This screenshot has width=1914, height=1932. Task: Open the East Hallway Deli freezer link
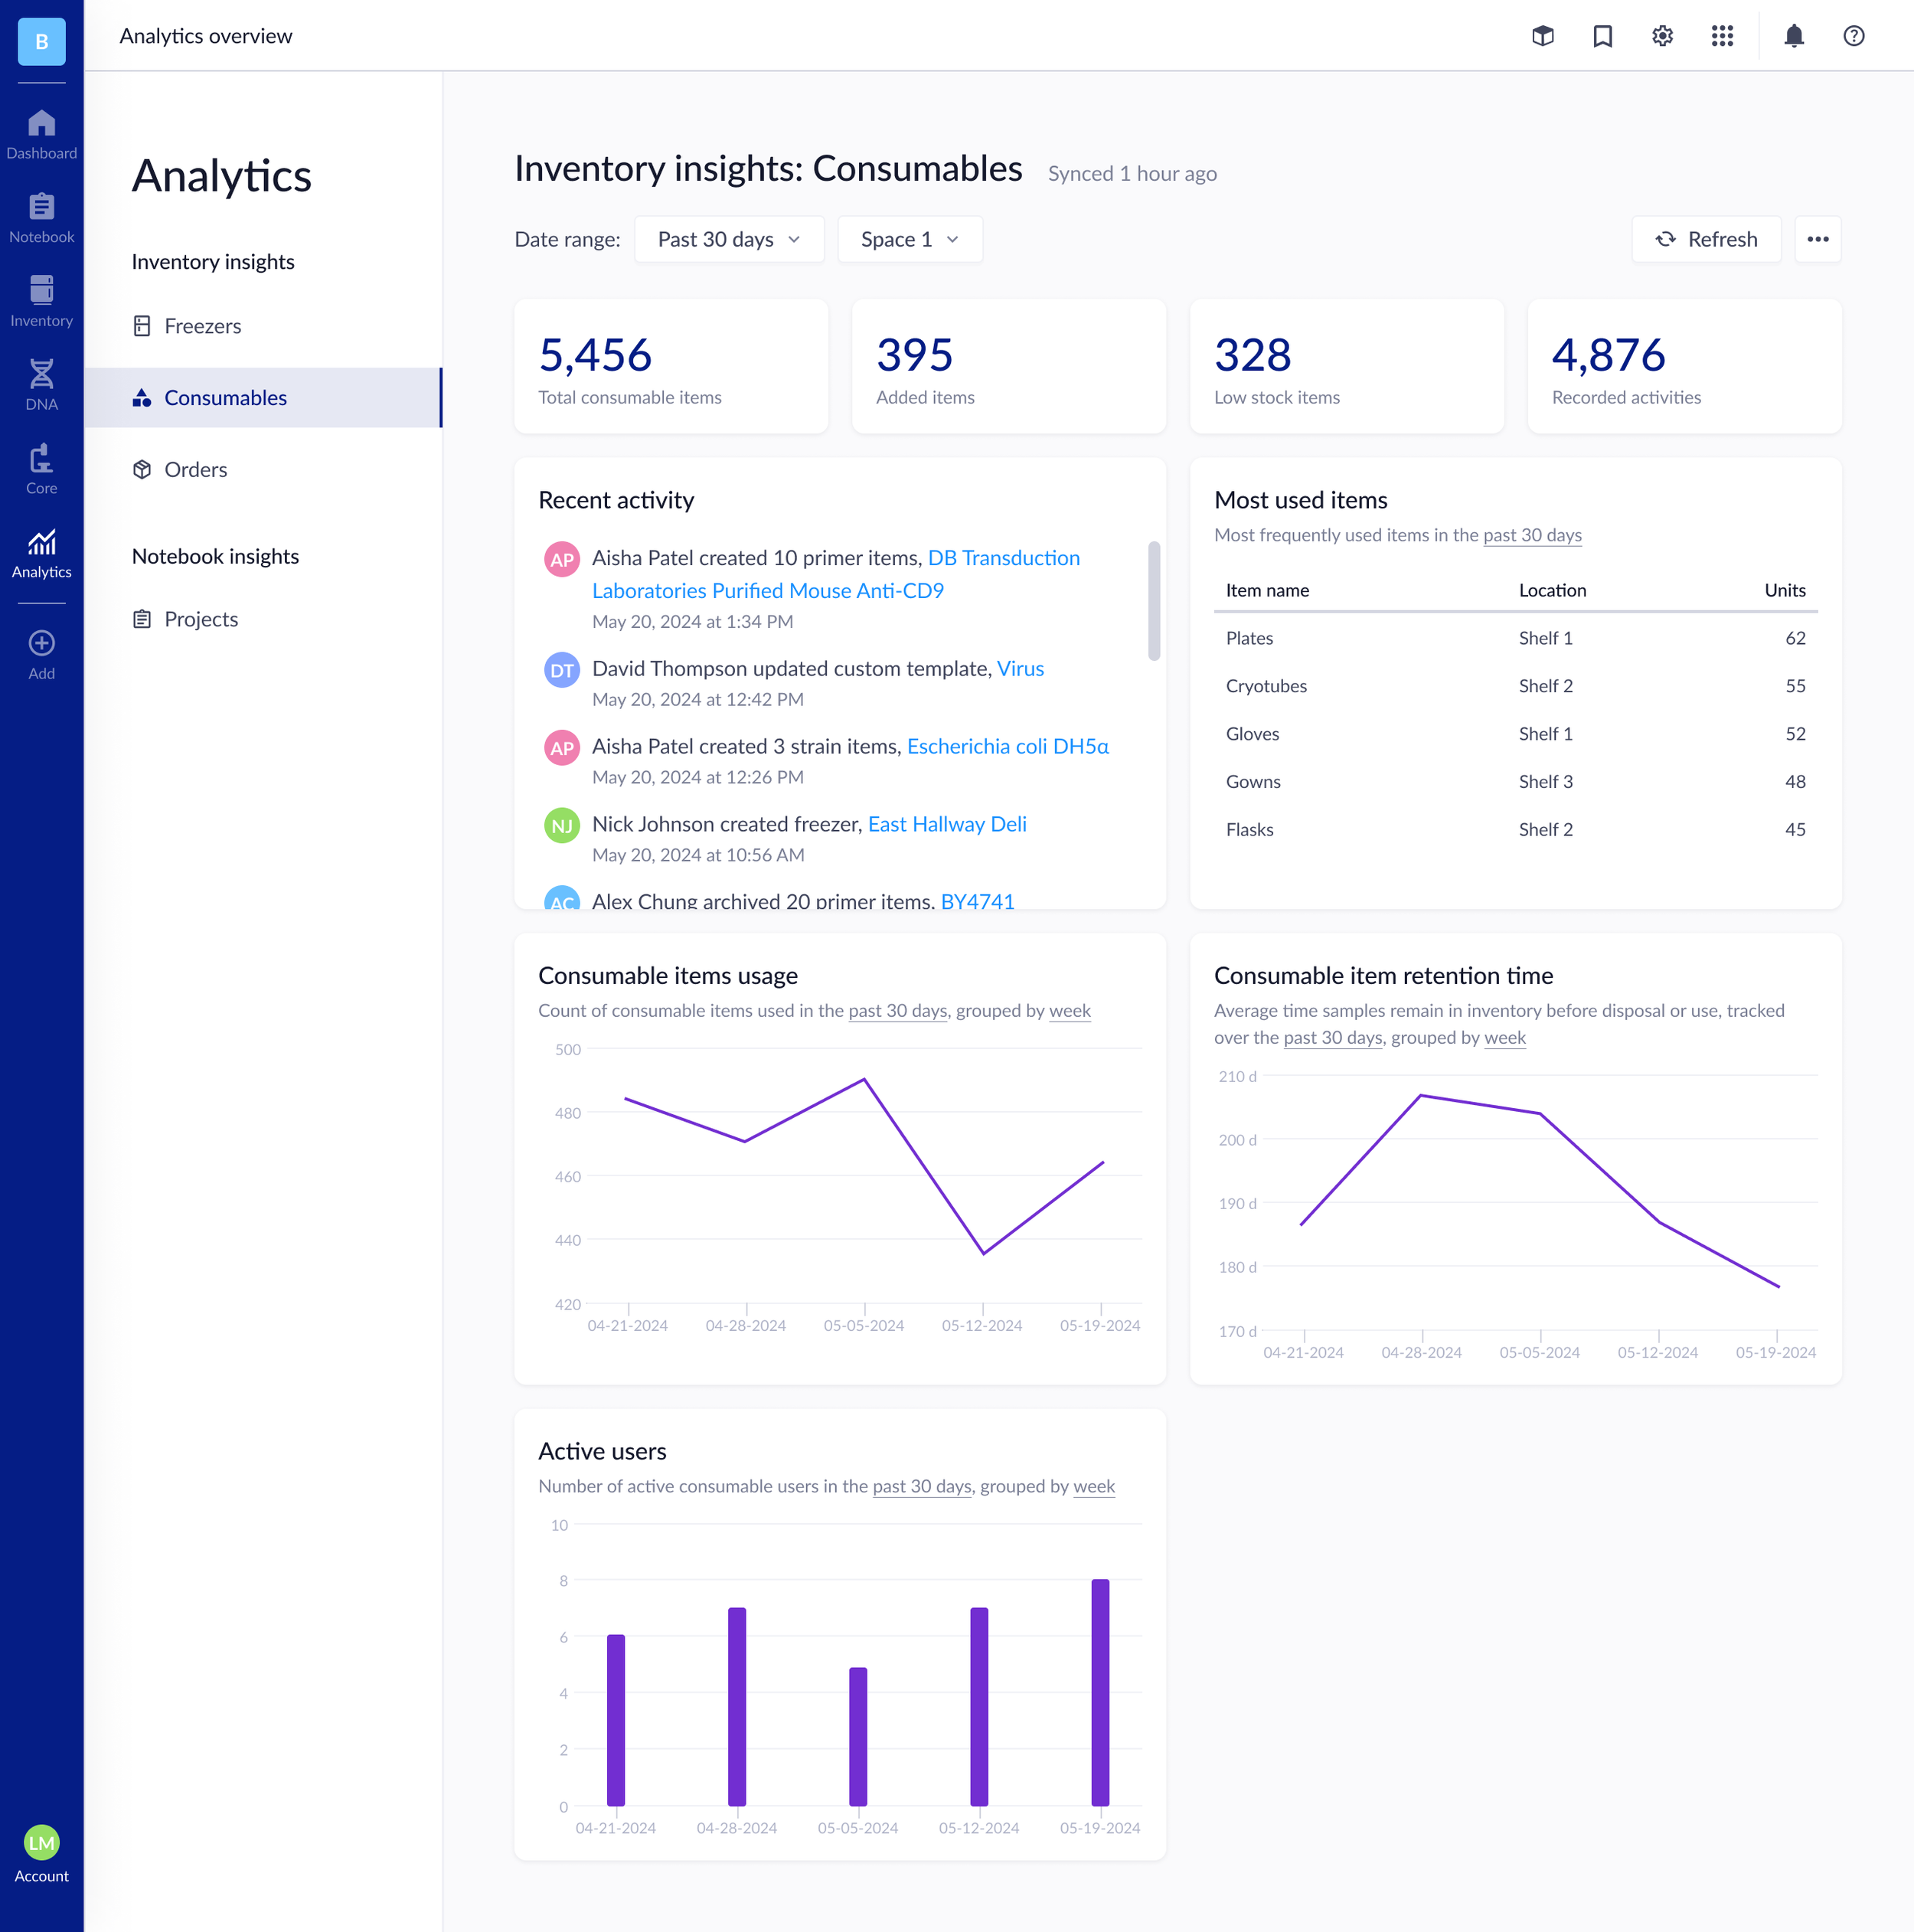tap(946, 824)
